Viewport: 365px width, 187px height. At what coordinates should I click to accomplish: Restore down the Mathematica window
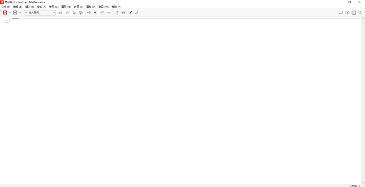350,2
